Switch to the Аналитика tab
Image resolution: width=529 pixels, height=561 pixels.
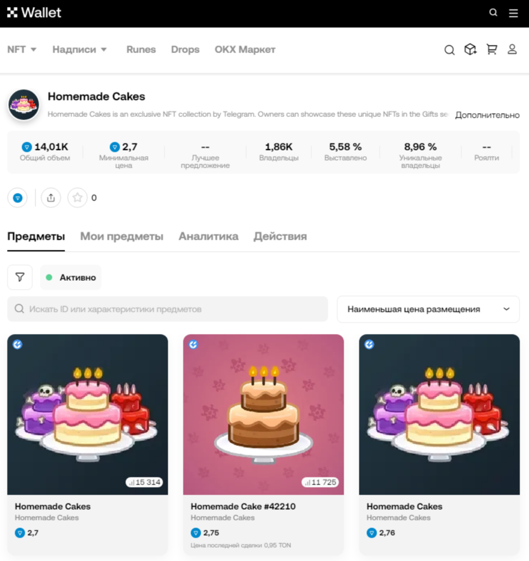point(208,236)
